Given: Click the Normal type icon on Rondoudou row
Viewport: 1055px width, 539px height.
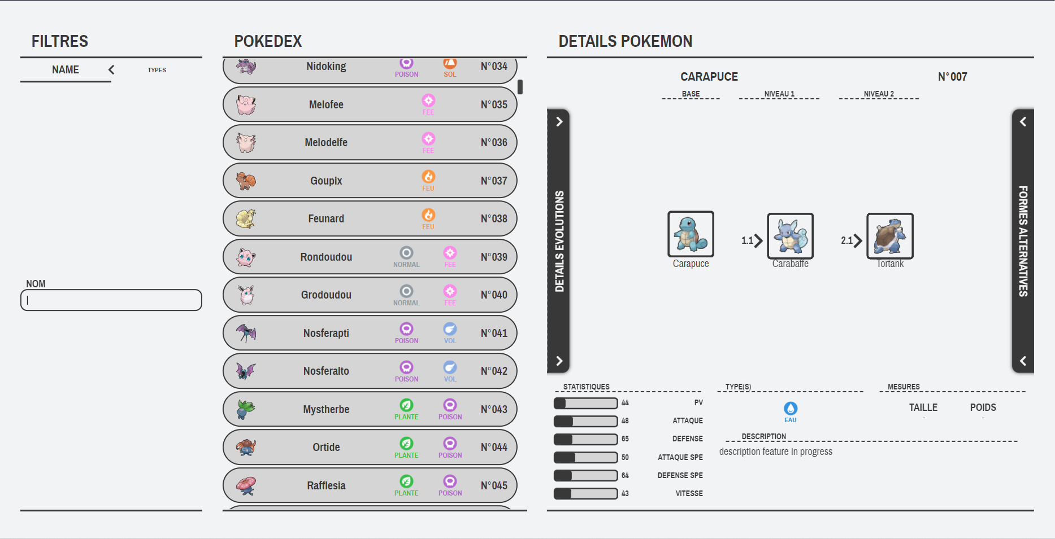Looking at the screenshot, I should click(x=406, y=253).
